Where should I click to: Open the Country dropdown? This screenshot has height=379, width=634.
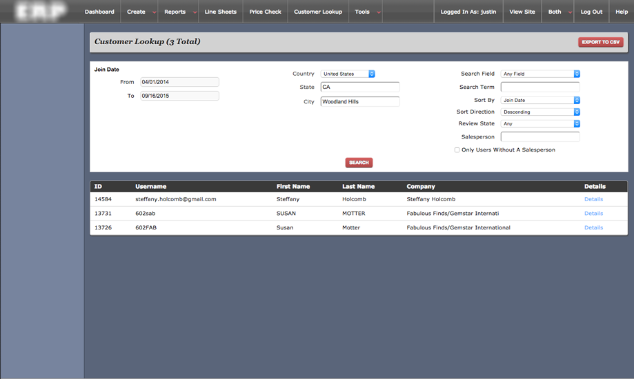pyautogui.click(x=348, y=74)
